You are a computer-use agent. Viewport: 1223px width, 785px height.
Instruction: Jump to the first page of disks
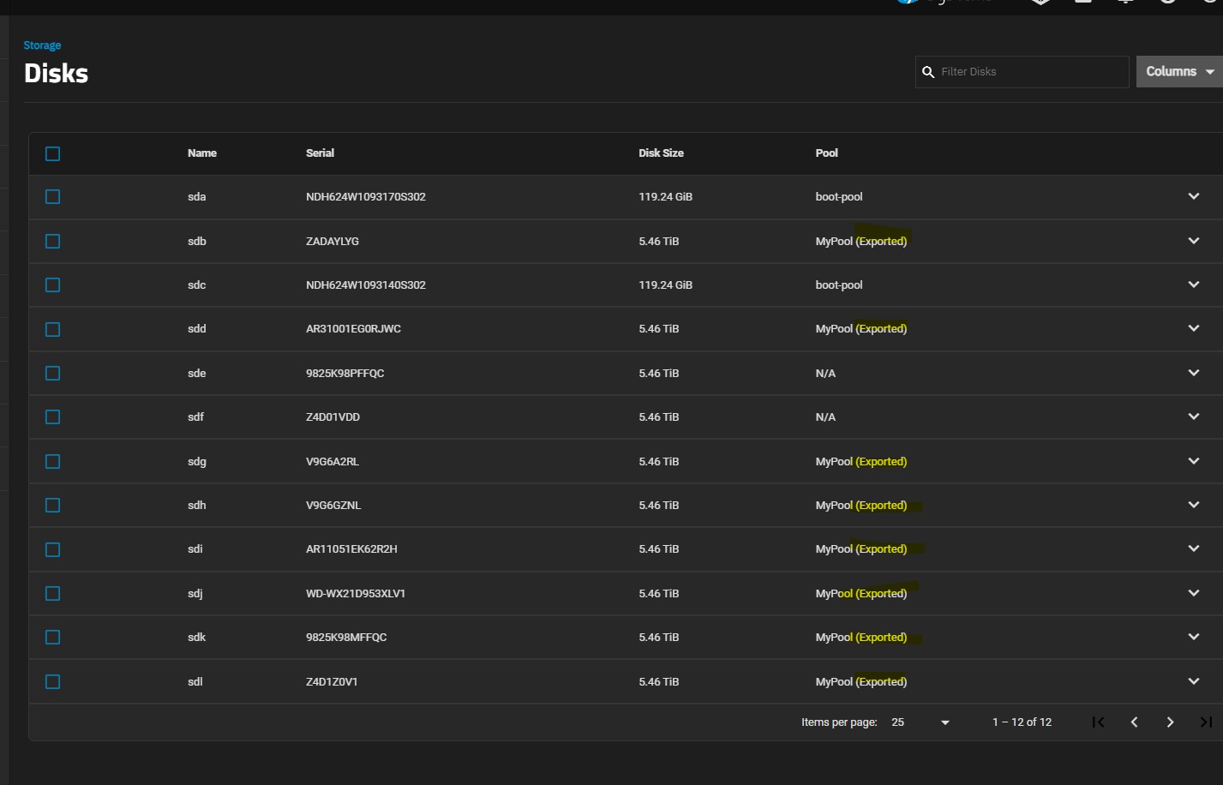tap(1098, 722)
